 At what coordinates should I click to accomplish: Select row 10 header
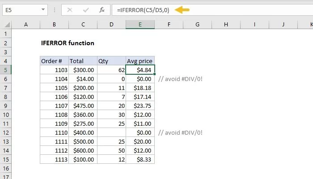coord(5,115)
